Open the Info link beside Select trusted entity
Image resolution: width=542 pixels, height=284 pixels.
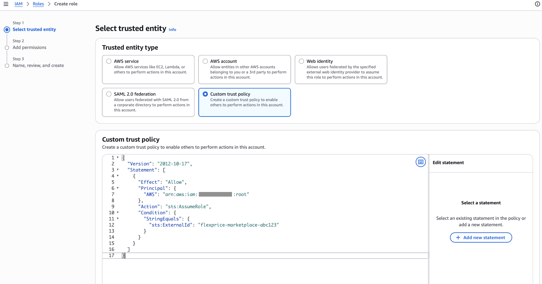[x=172, y=30]
